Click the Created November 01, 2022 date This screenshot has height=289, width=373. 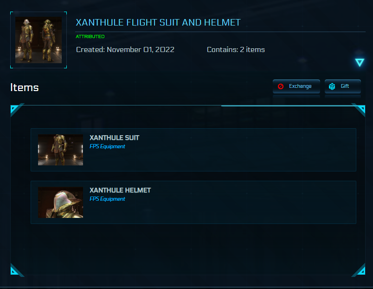(x=125, y=49)
